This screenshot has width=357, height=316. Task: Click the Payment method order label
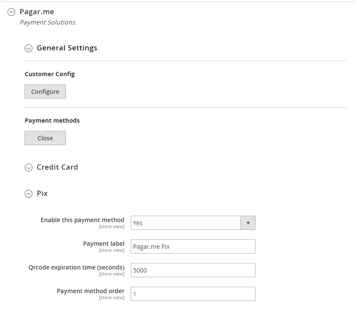coord(91,291)
